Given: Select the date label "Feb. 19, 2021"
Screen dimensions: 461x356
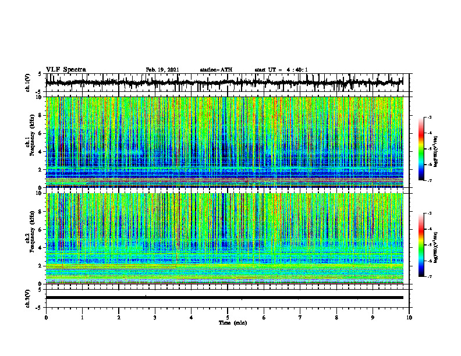Looking at the screenshot, I should 162,70.
